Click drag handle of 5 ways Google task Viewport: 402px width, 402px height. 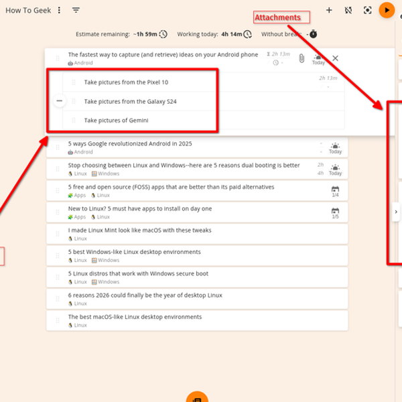[x=58, y=147]
